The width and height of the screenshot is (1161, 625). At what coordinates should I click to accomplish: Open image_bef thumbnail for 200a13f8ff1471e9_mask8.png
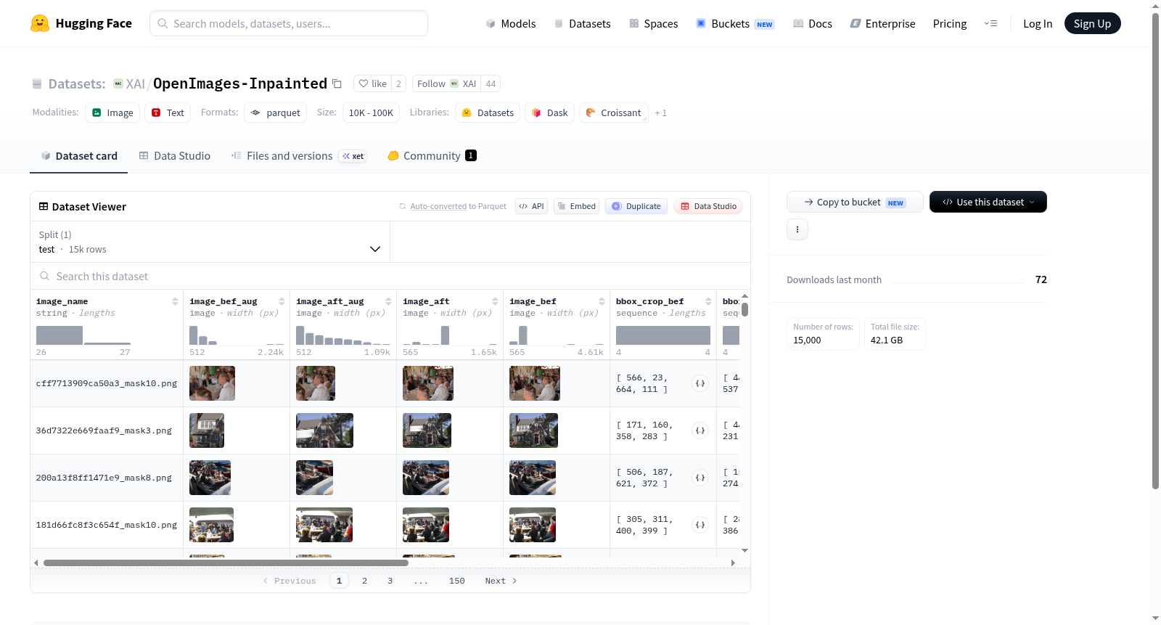click(x=533, y=478)
